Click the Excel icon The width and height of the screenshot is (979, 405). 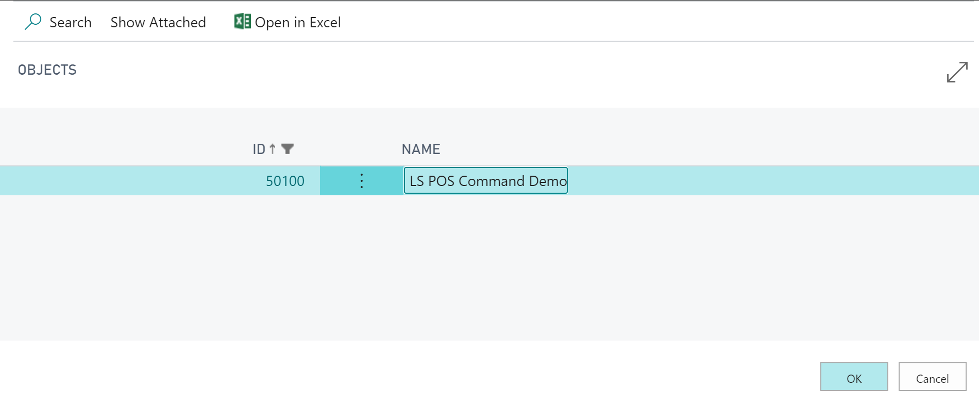pyautogui.click(x=242, y=22)
